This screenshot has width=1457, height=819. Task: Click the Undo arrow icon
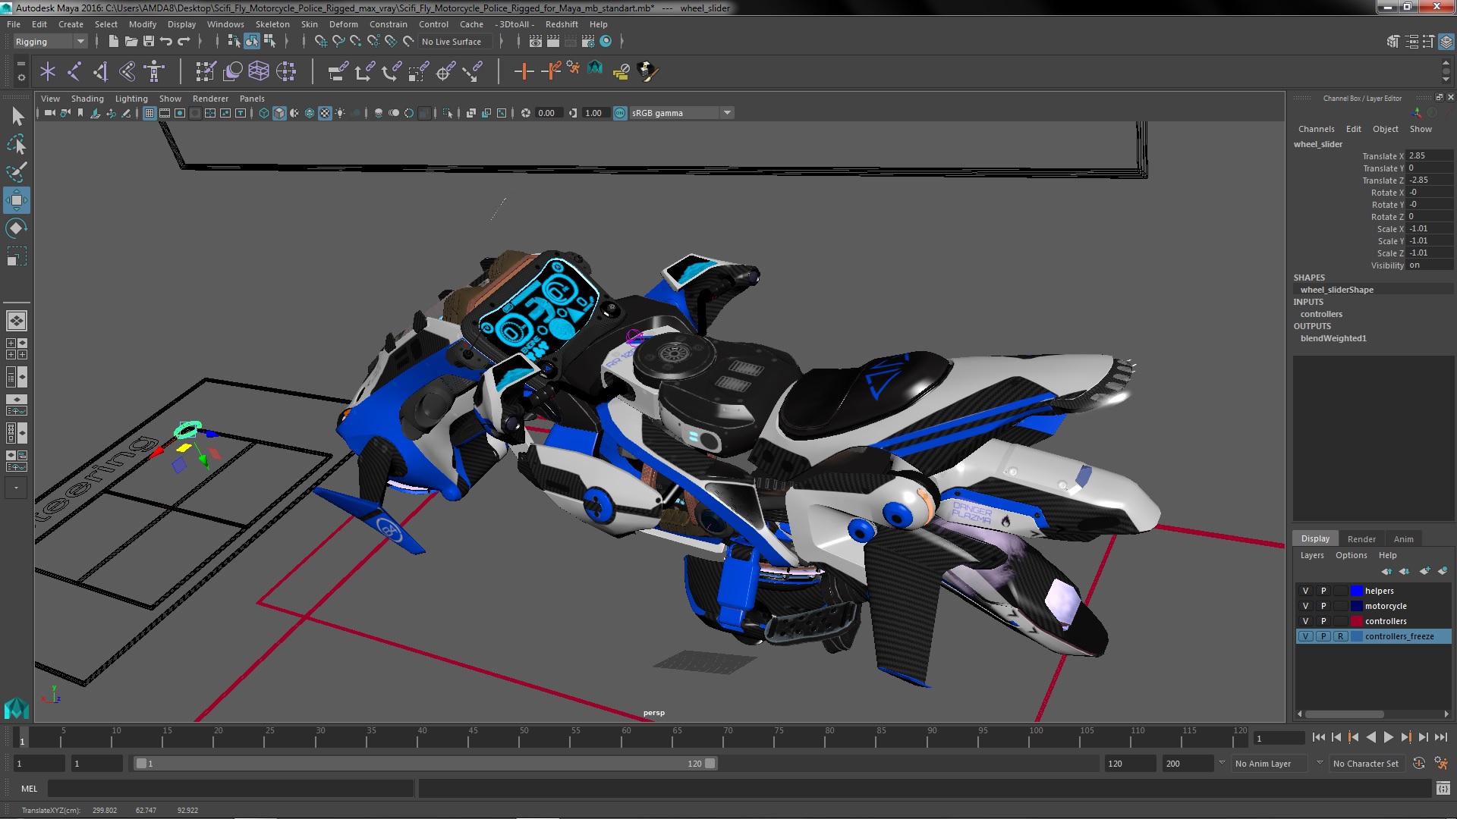[166, 42]
